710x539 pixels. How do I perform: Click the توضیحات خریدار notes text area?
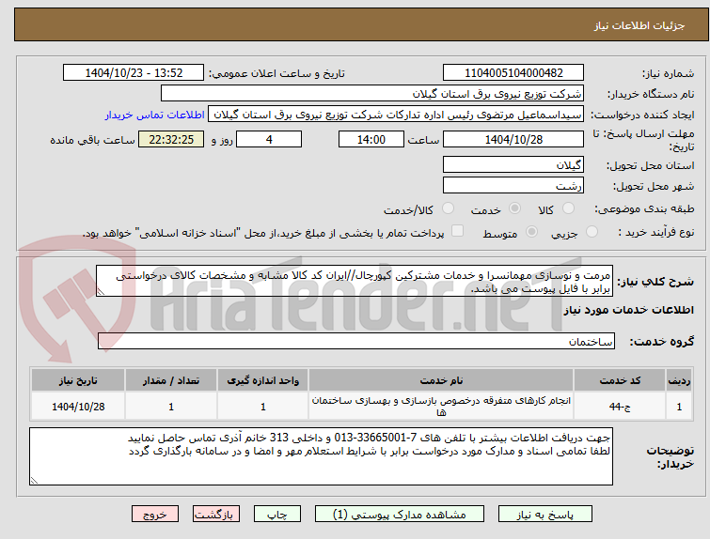(x=321, y=456)
